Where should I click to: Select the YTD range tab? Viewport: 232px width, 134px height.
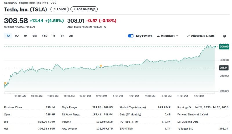tap(44, 36)
